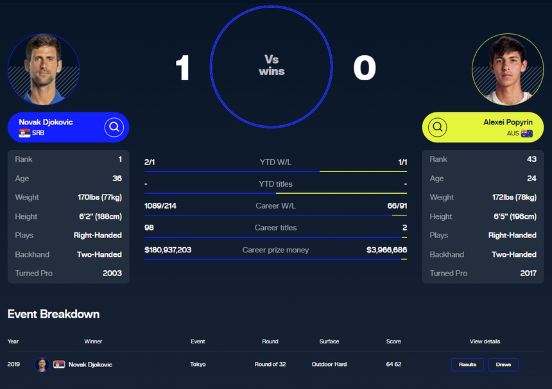Screen dimensions: 552x389
Task: Open Novak Djokovic winner link in event row
Action: tap(91, 365)
